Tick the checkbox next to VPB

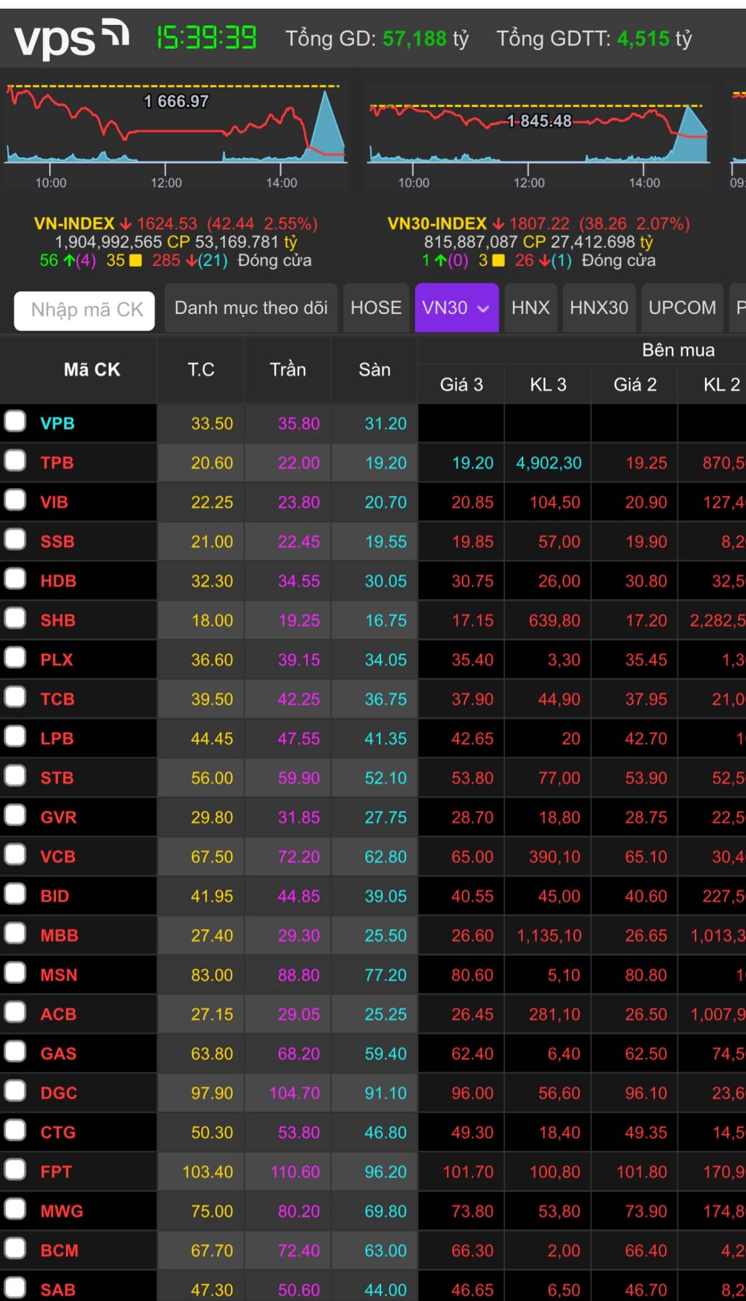pos(15,421)
